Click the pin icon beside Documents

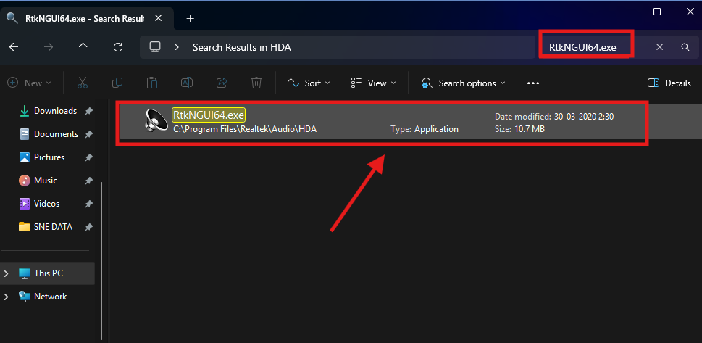tap(89, 134)
